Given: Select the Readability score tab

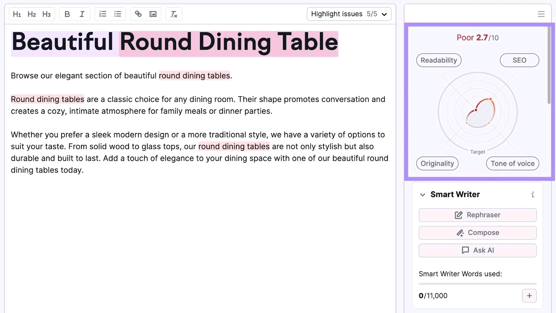Looking at the screenshot, I should click(x=439, y=60).
